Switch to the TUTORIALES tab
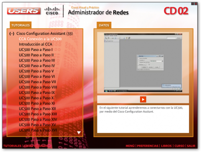201x152 pixels. [21, 25]
